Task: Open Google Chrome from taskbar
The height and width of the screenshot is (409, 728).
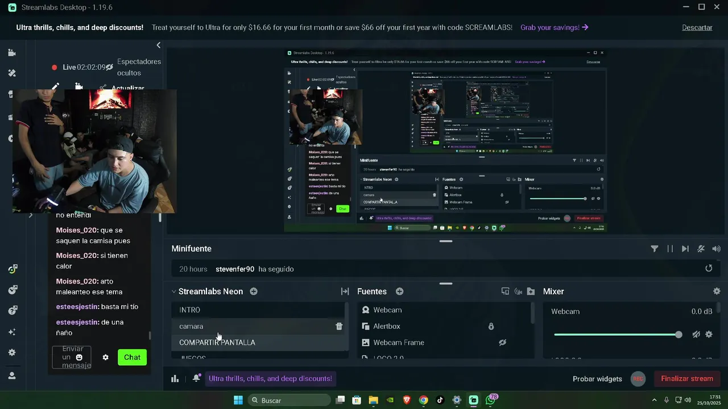Action: (x=423, y=400)
